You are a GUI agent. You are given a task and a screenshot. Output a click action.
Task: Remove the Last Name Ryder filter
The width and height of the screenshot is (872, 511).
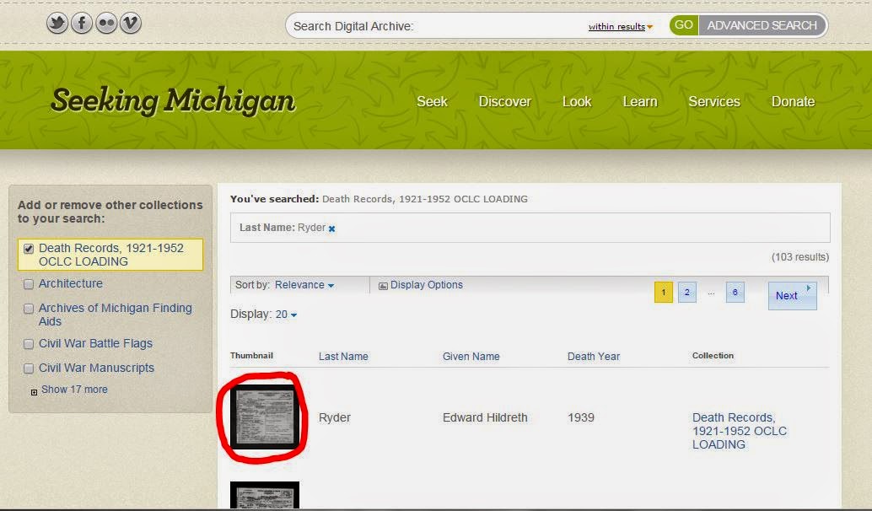[331, 229]
